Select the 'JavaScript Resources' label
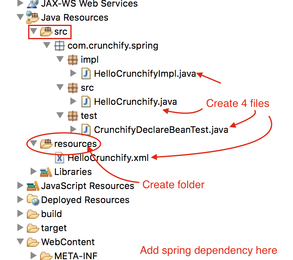This screenshot has height=260, width=293. click(88, 186)
